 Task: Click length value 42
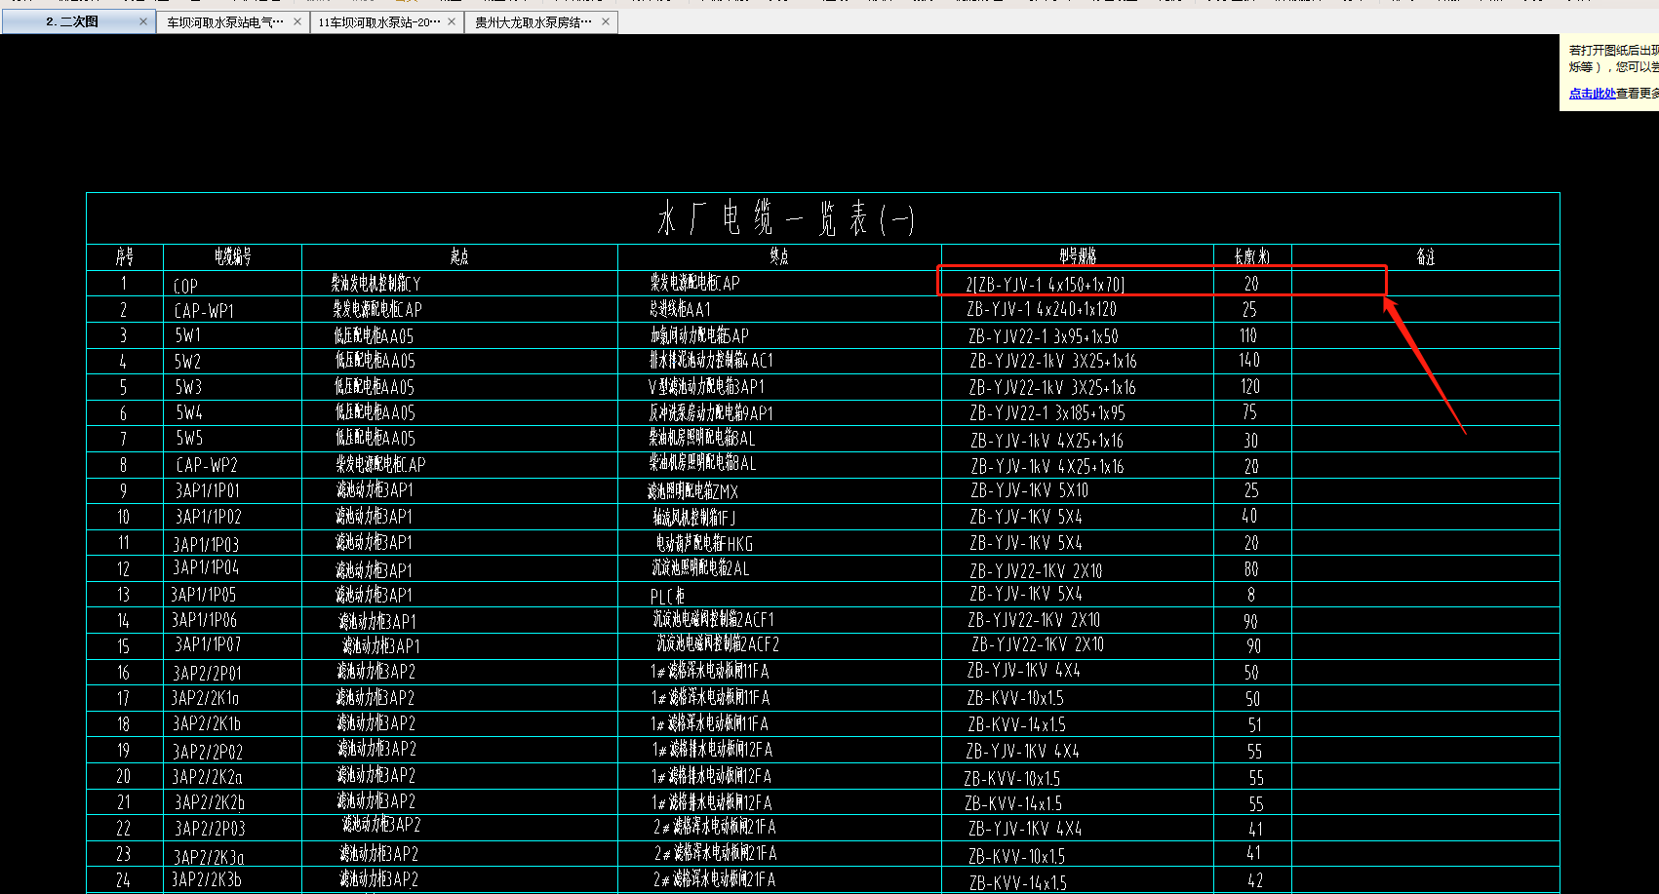pyautogui.click(x=1256, y=881)
